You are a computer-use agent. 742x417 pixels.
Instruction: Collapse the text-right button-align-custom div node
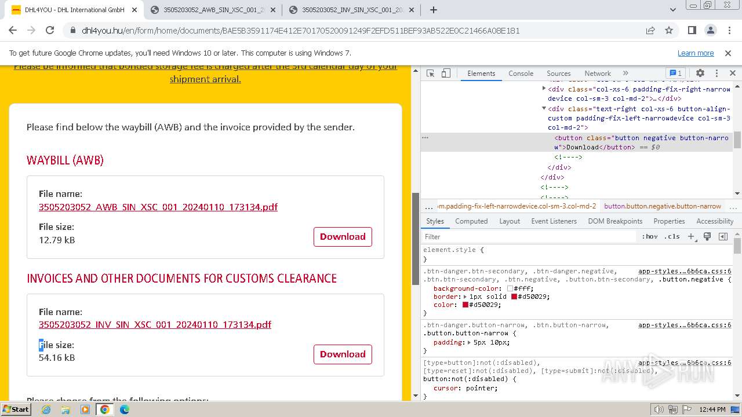click(544, 108)
